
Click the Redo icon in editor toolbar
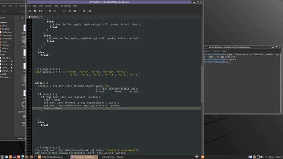[55, 11]
